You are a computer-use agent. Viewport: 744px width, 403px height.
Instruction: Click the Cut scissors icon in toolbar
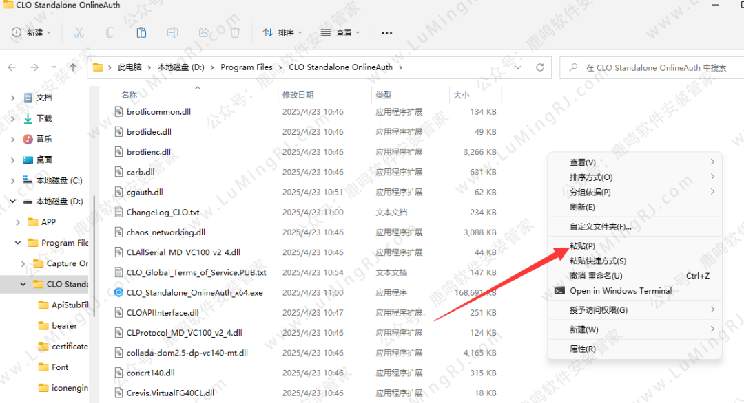point(79,32)
